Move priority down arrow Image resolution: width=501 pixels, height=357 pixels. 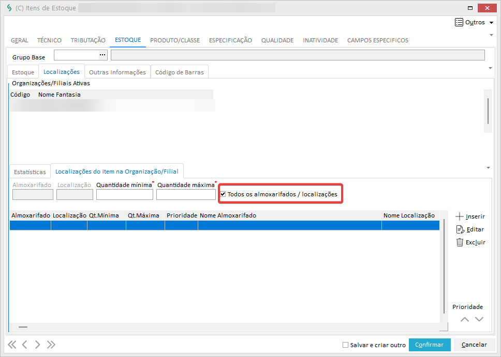point(479,319)
